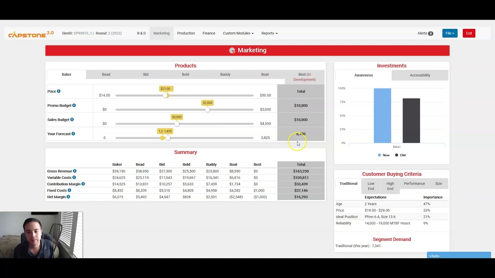
Task: Select the Size criteria tab
Action: (x=439, y=184)
